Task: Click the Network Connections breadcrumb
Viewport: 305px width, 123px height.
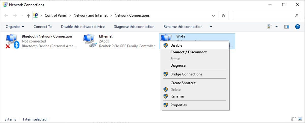Action: coord(132,15)
